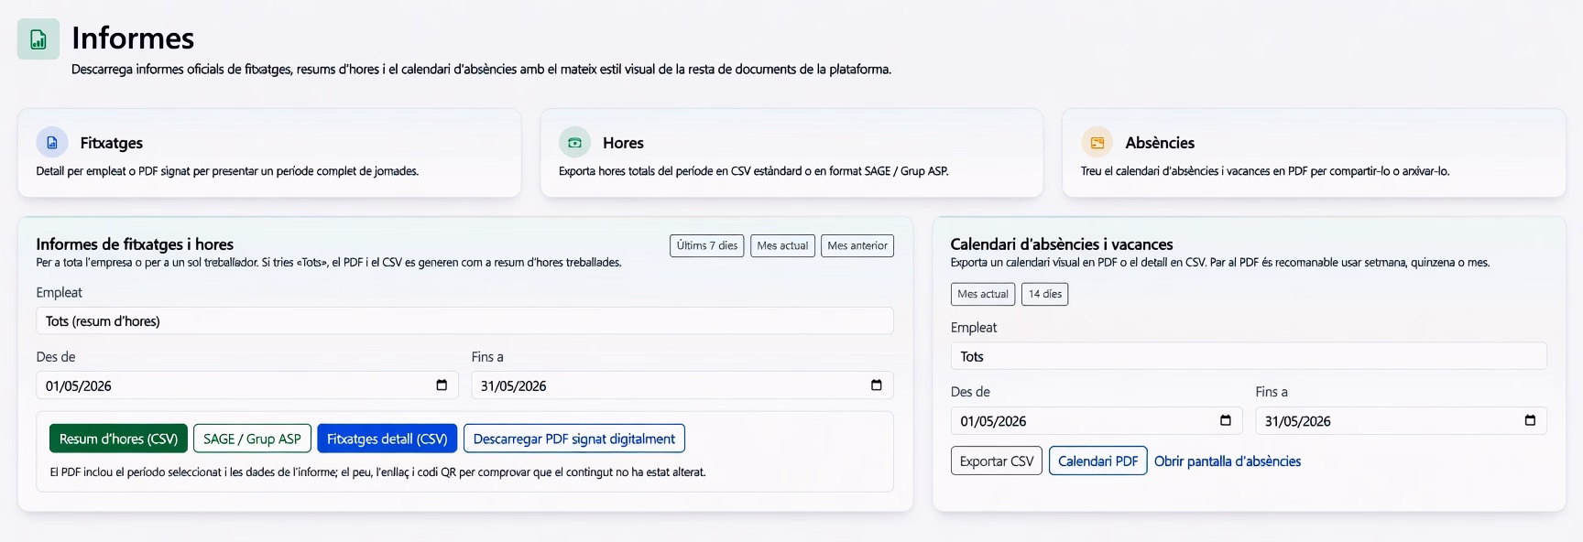
Task: Click the Hores card money icon
Action: click(x=574, y=143)
